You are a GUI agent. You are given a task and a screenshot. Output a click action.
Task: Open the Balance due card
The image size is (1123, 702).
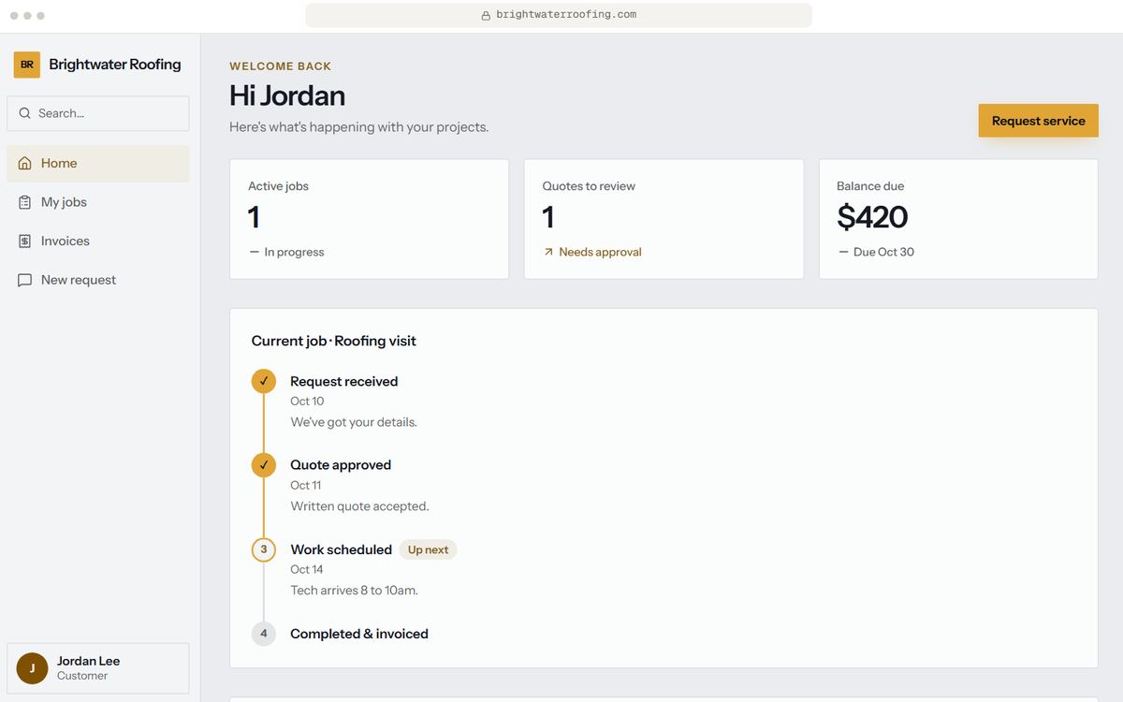point(958,219)
